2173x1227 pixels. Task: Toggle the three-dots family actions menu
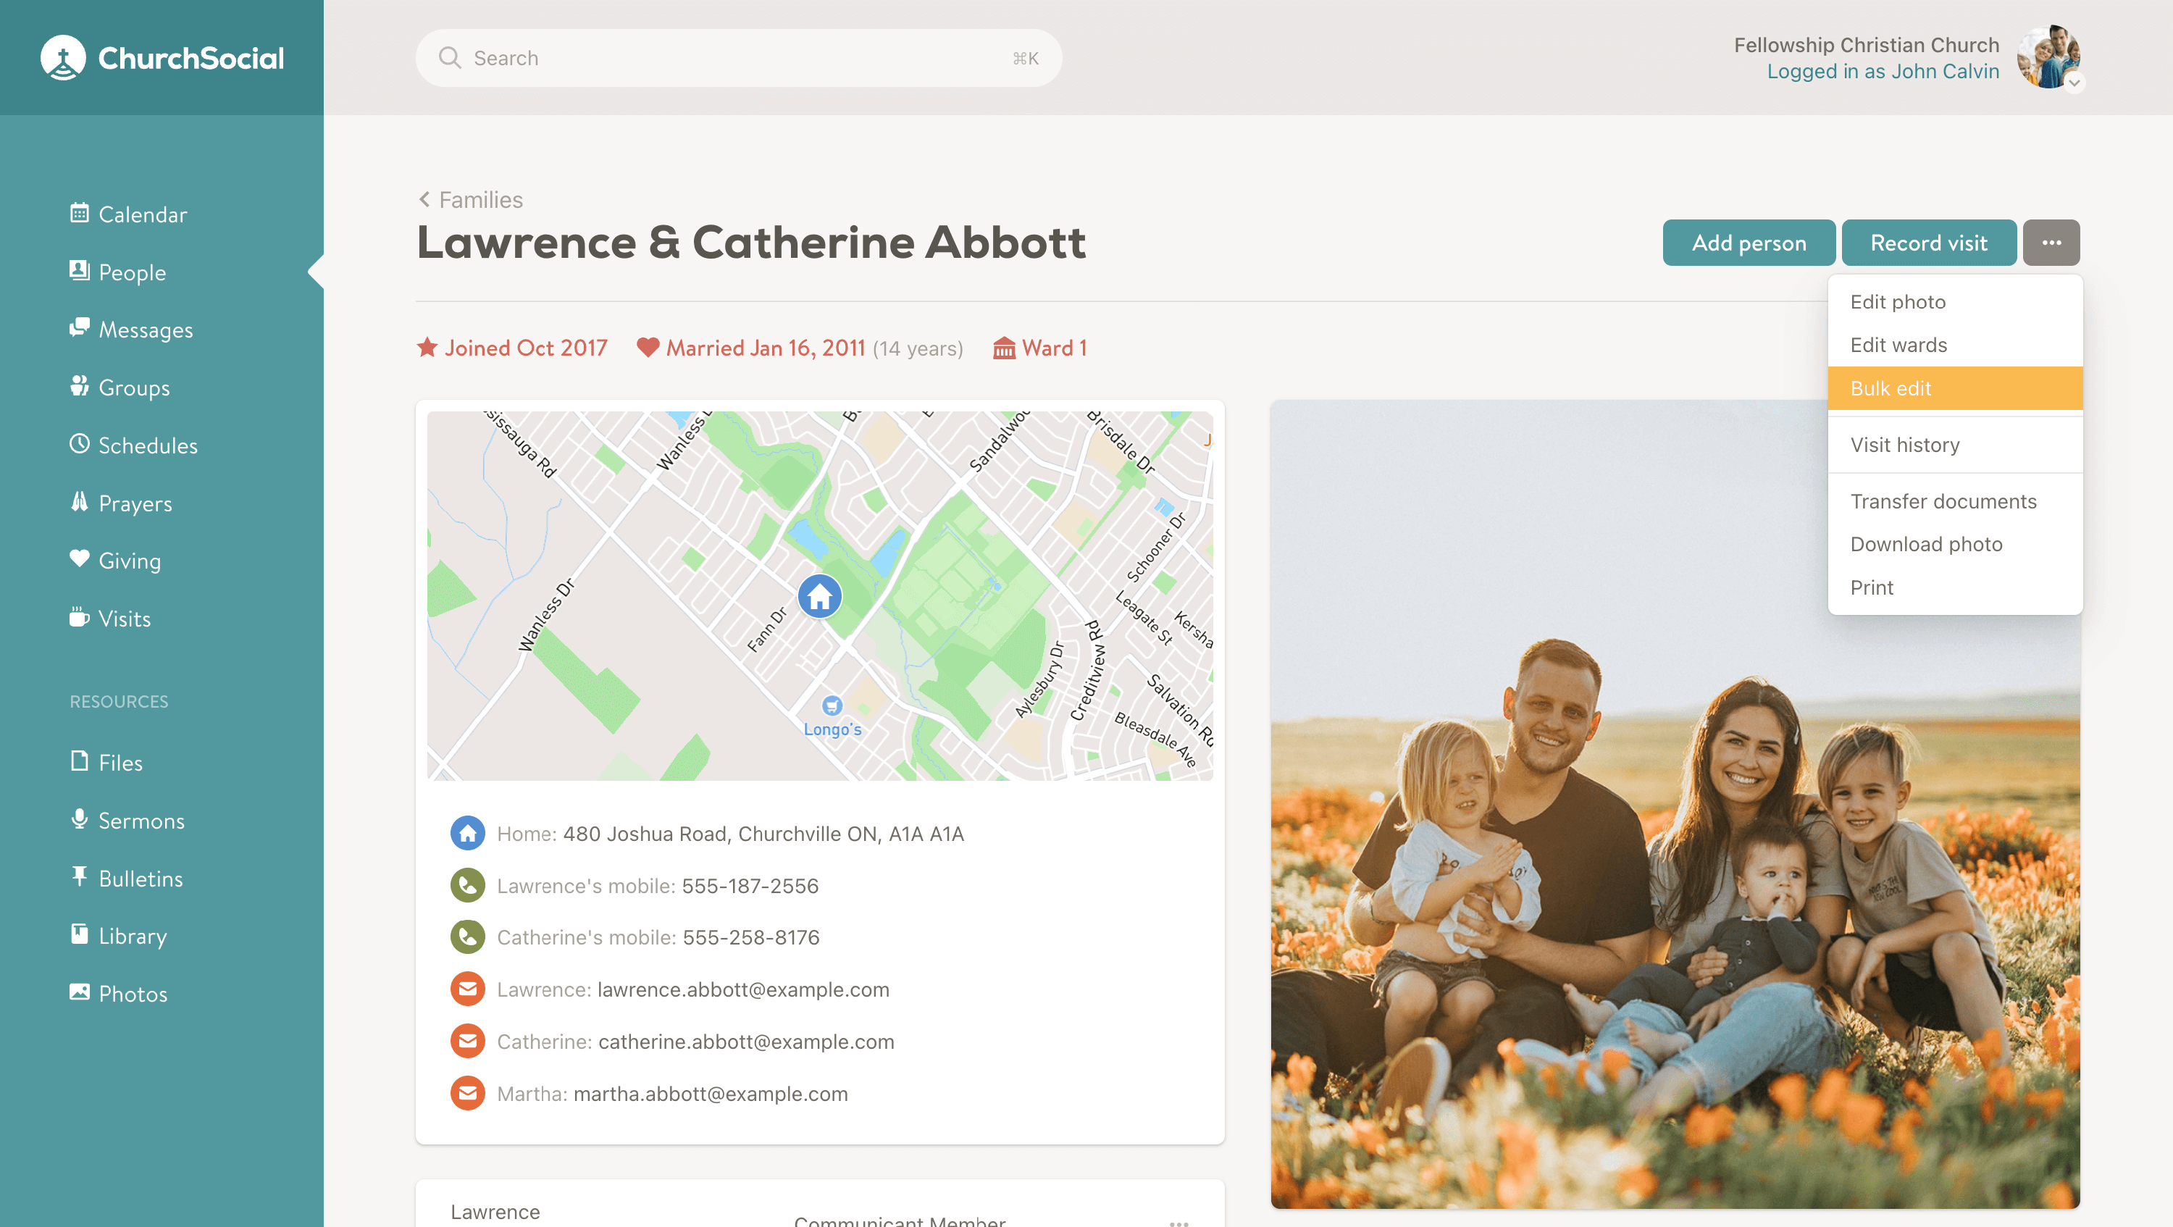[x=2051, y=243]
